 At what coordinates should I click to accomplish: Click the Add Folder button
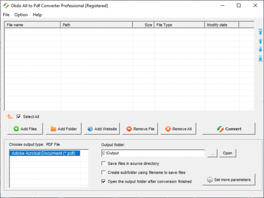coord(64,129)
